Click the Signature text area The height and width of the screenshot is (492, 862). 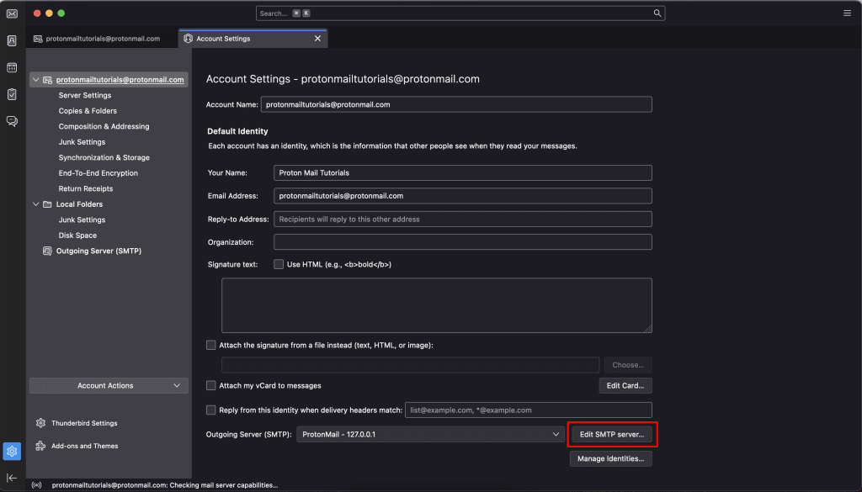437,305
